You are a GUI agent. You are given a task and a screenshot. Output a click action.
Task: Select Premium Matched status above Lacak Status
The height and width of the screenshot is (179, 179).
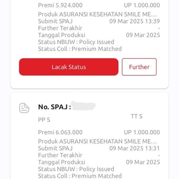click(x=96, y=49)
